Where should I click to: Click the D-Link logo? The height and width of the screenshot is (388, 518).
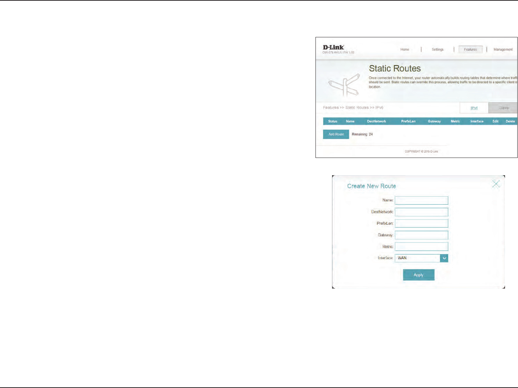tap(333, 47)
